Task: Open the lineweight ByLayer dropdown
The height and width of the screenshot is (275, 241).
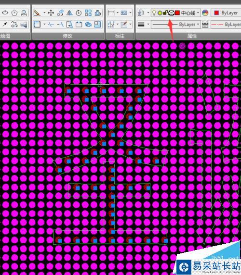Action: click(x=175, y=25)
